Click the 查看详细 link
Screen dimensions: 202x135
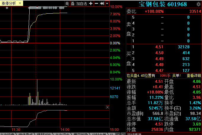pyautogui.click(x=194, y=75)
